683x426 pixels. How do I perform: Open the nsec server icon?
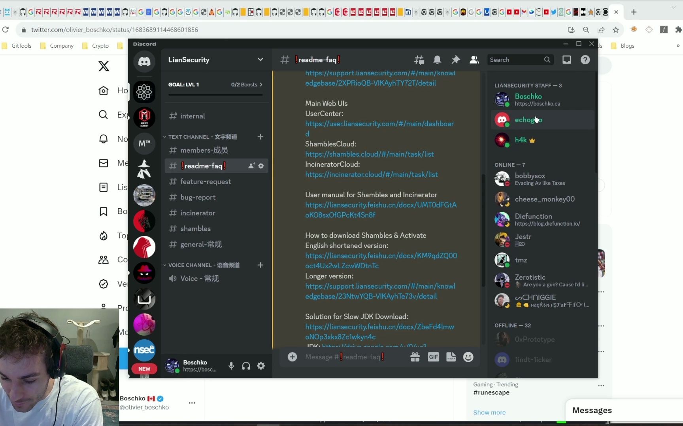144,350
